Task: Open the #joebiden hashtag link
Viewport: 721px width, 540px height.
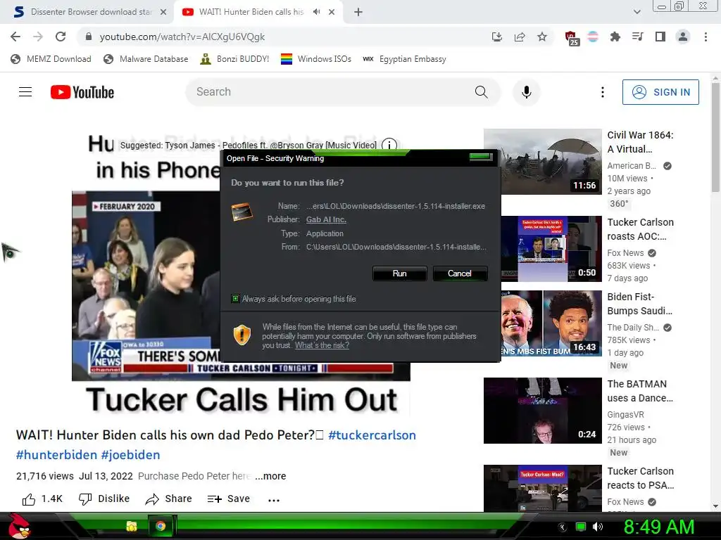Action: (x=130, y=455)
